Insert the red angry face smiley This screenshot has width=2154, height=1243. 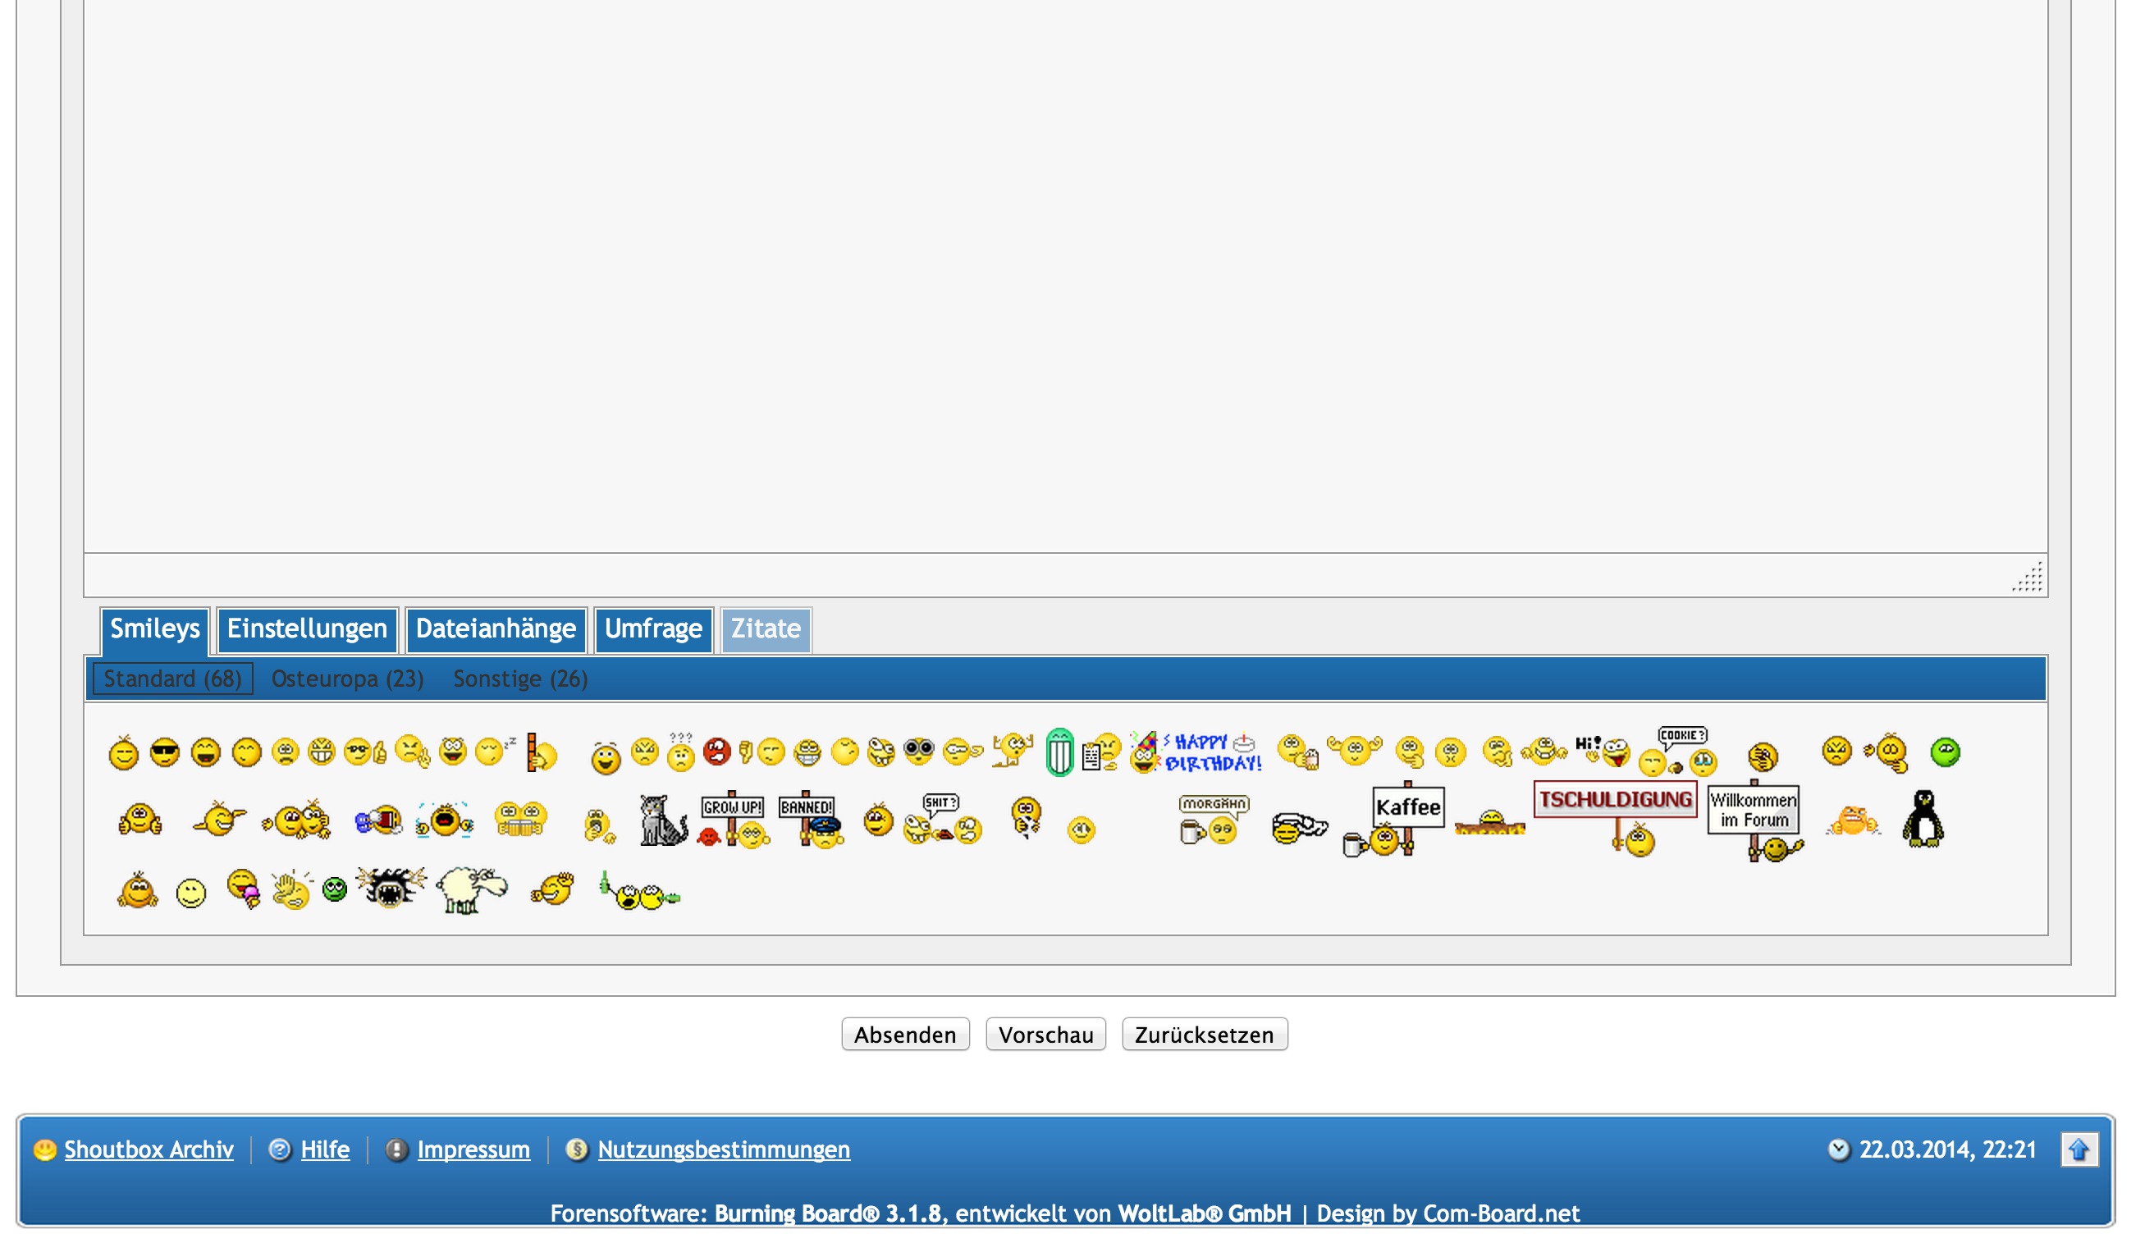[x=716, y=752]
